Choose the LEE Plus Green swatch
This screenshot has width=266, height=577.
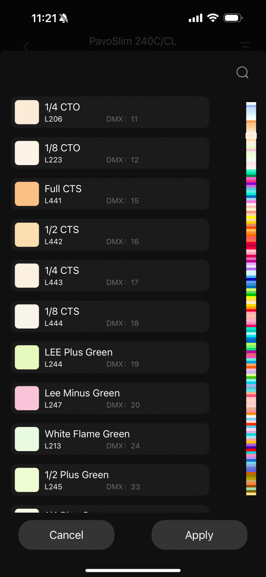coord(27,357)
